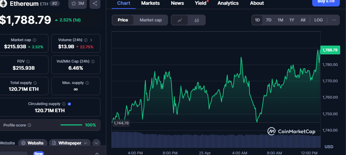Open the Circulating supply info icon
Screen dimensions: 346x155
tap(64, 104)
